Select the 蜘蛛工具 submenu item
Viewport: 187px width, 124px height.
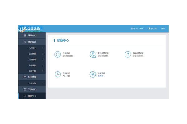point(32,71)
